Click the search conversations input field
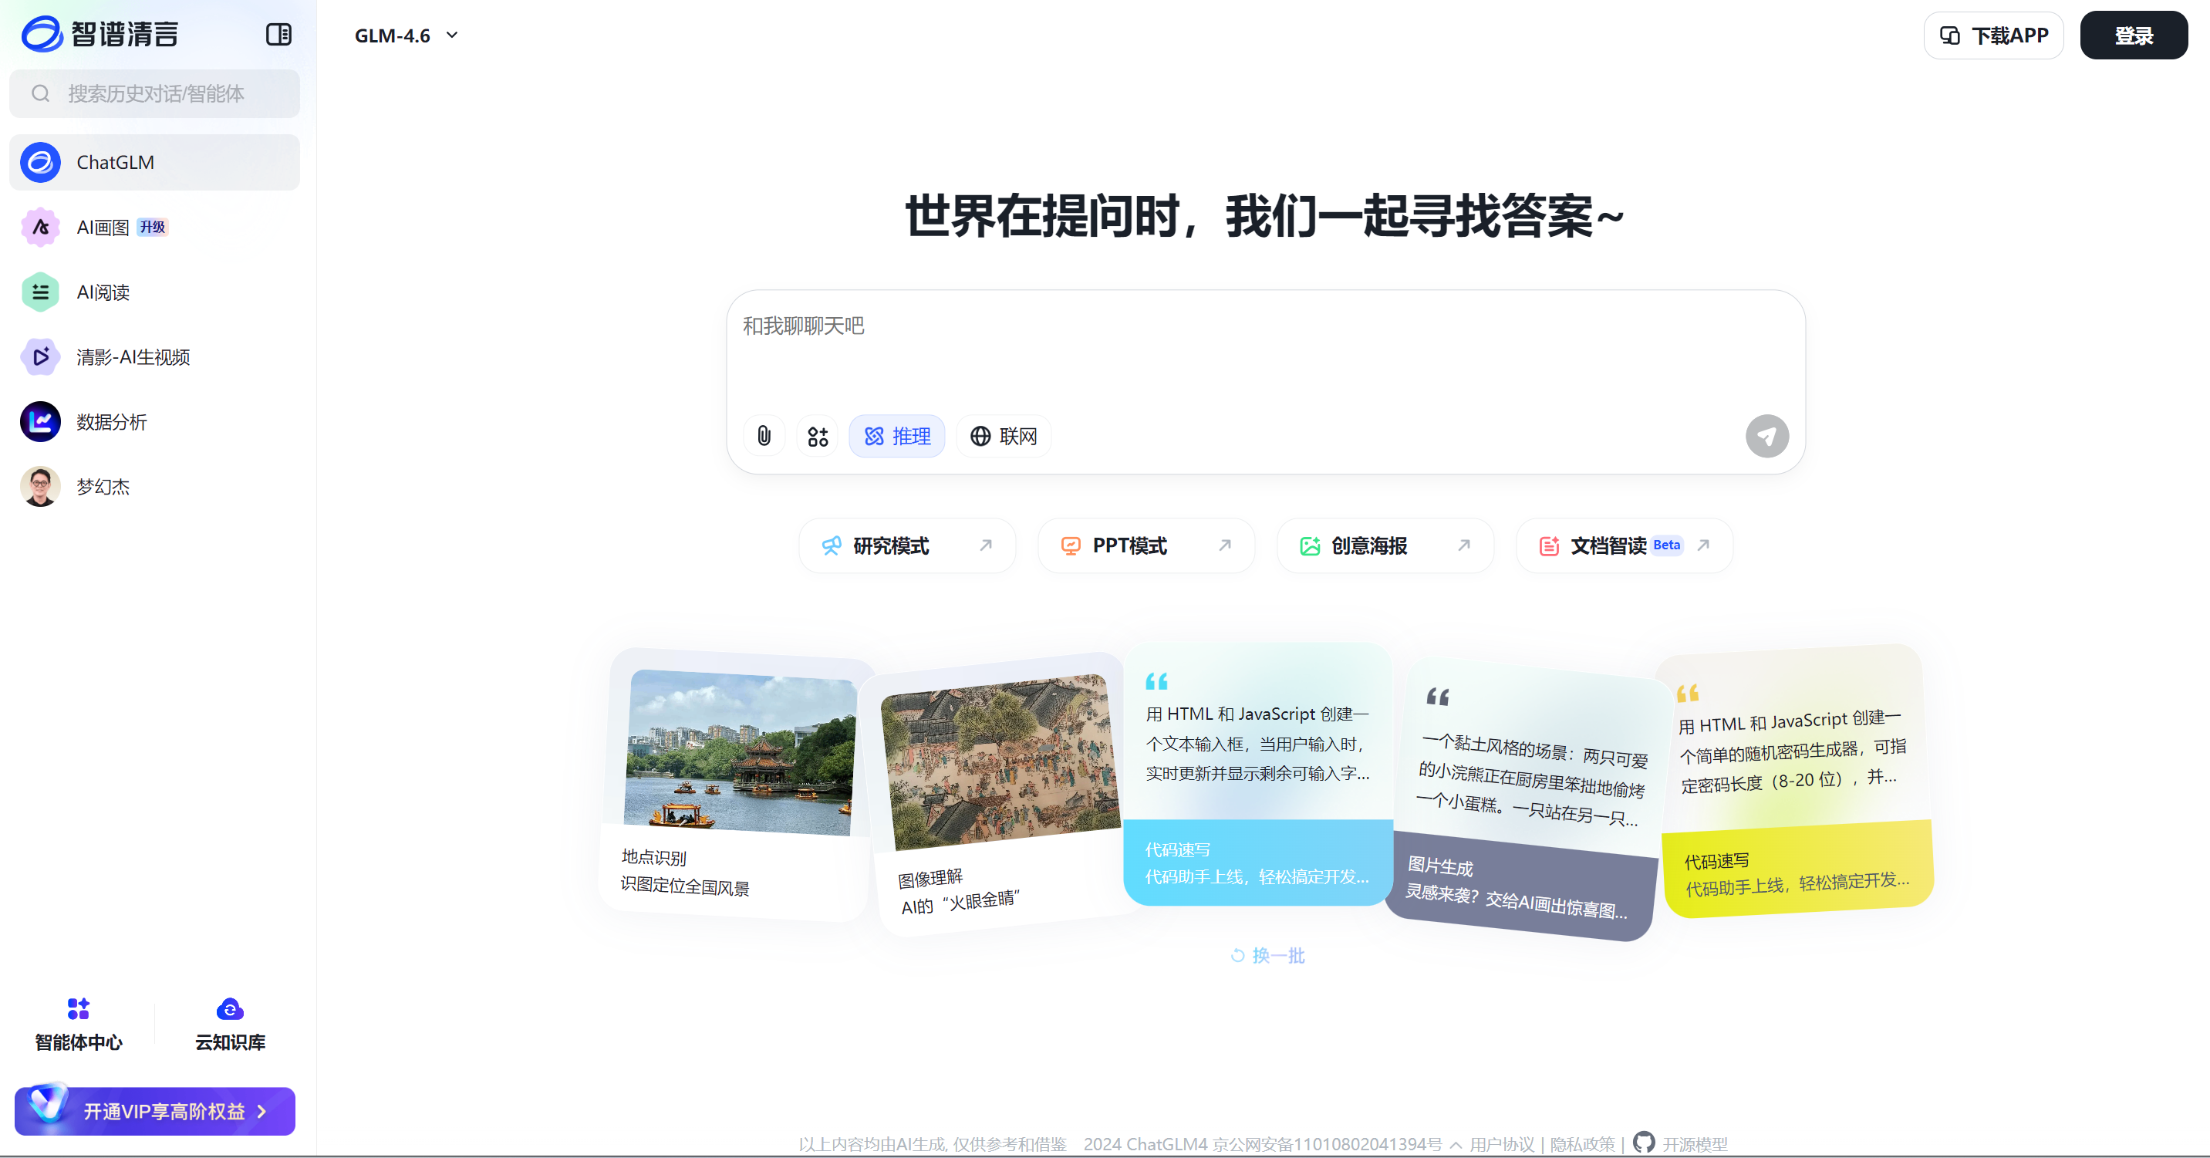This screenshot has width=2210, height=1158. (x=154, y=93)
